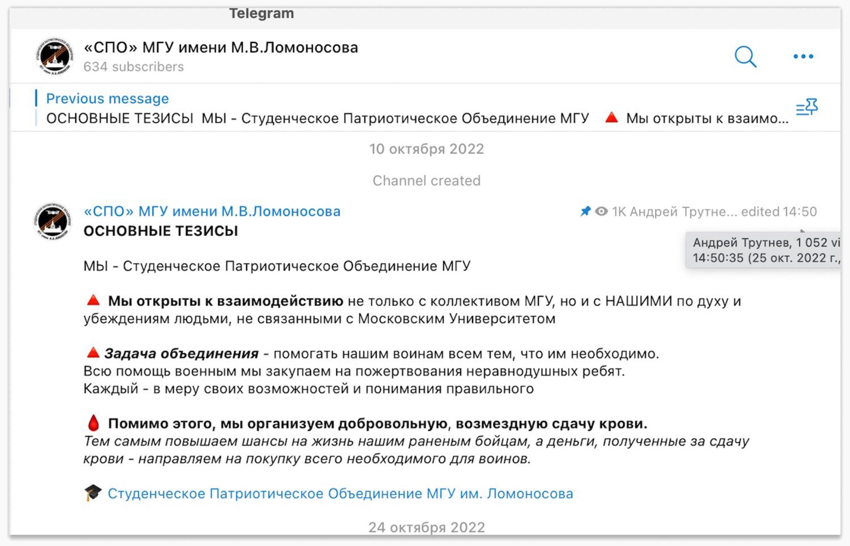Open search in the channel header
This screenshot has width=850, height=546.
745,57
